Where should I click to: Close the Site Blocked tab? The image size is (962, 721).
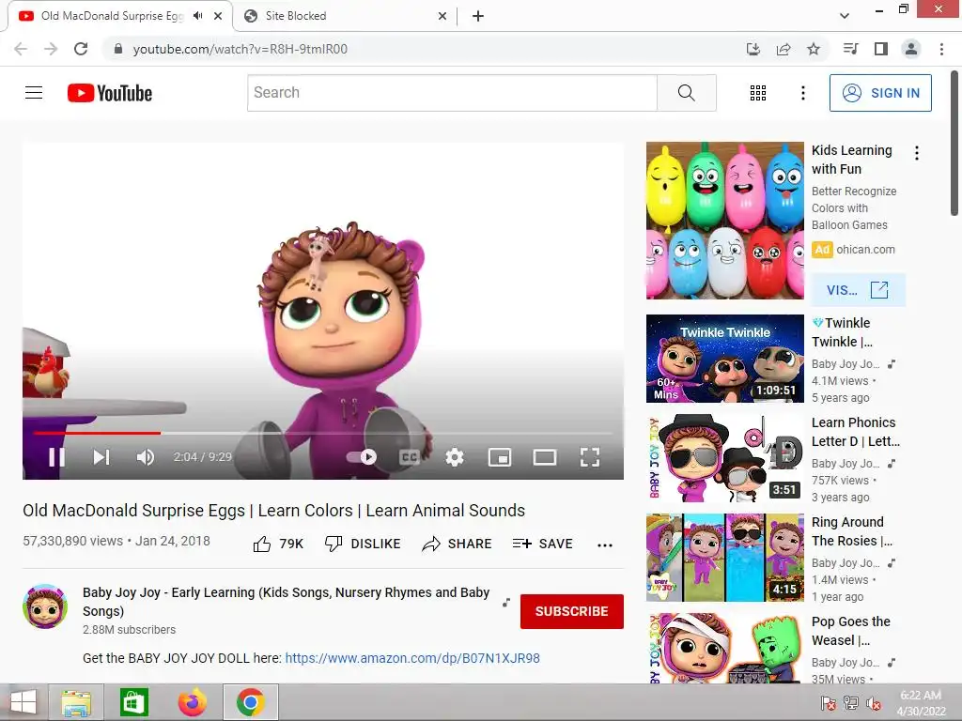coord(442,16)
